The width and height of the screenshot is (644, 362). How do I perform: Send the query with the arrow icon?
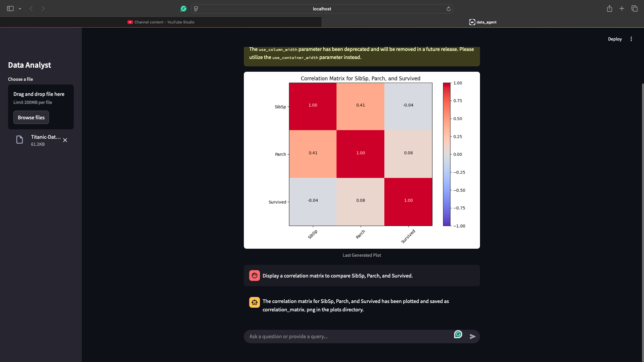[473, 337]
